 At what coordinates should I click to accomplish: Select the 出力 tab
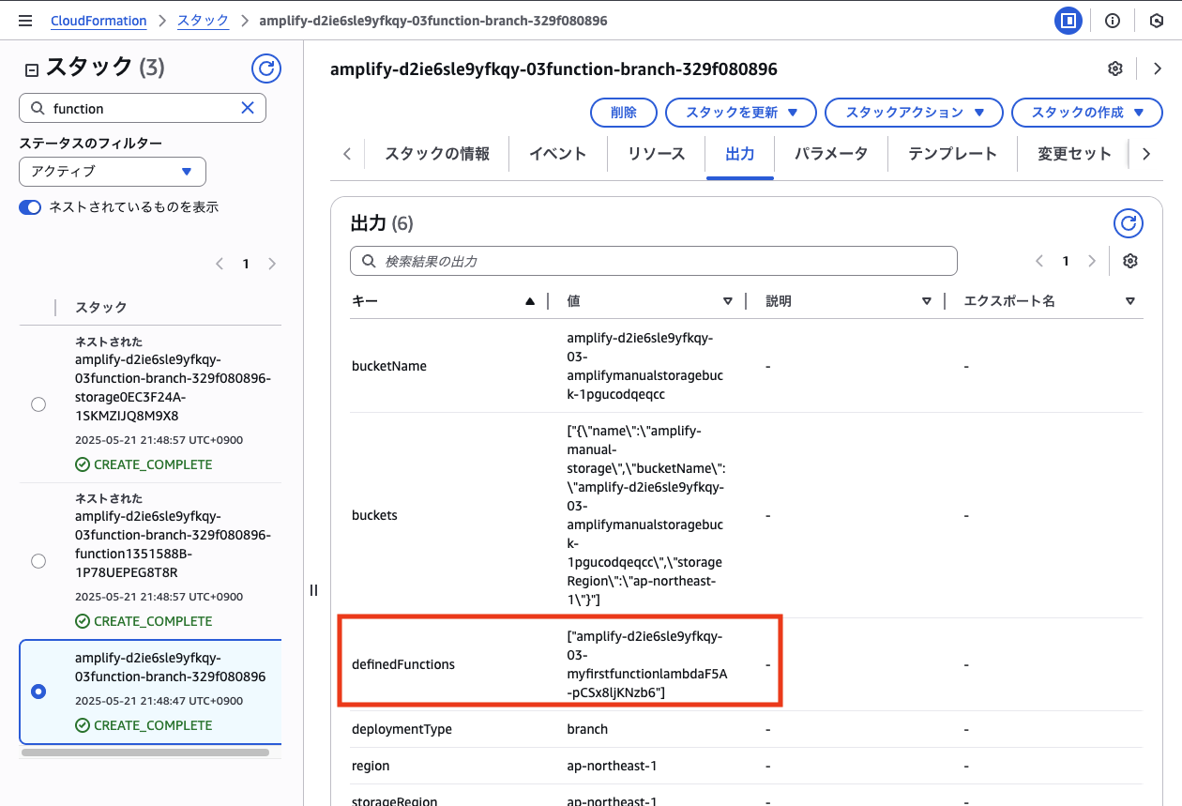pyautogui.click(x=740, y=154)
